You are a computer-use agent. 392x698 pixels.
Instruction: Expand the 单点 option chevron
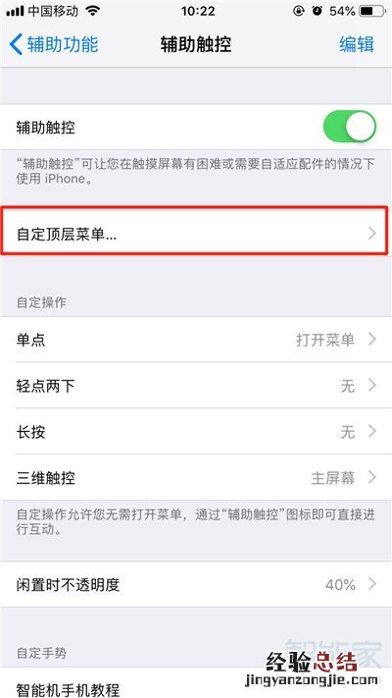click(x=372, y=340)
